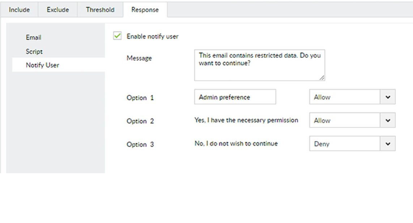
Task: Select the Response tab
Action: 145,10
